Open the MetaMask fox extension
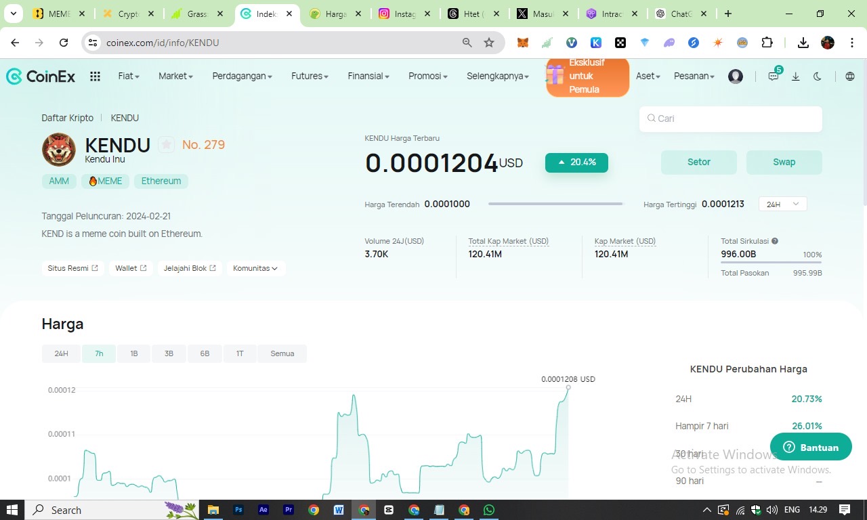867x520 pixels. (x=523, y=43)
